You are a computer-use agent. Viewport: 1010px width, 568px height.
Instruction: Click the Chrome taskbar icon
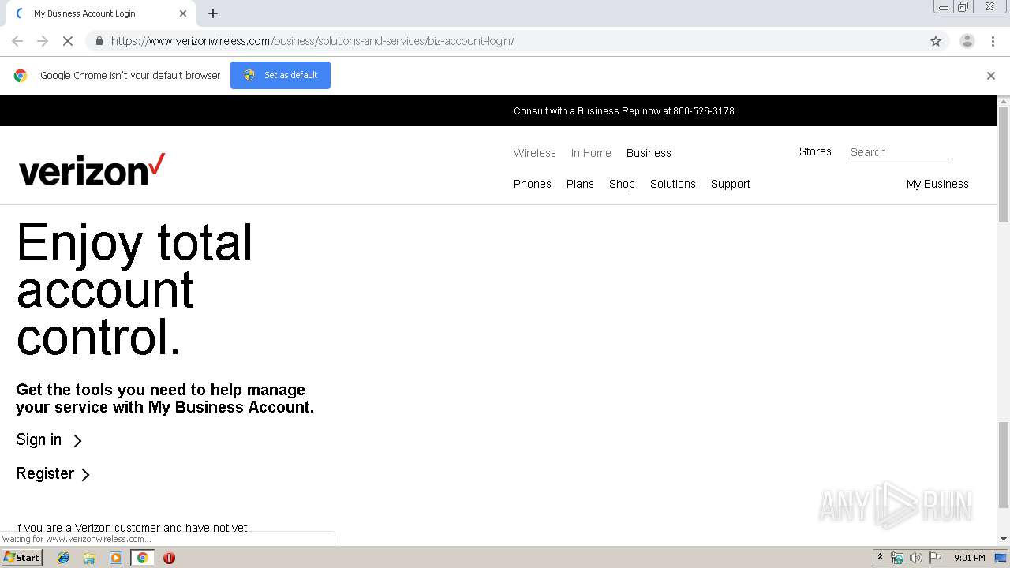[142, 558]
